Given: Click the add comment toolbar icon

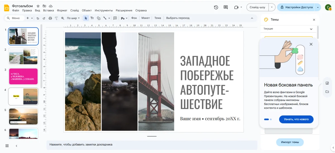Looking at the screenshot, I should coord(115,18).
